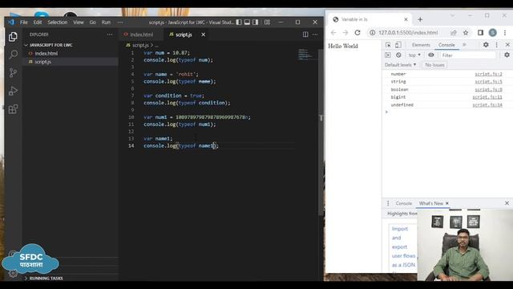Toggle Chrome side panel icon
This screenshot has height=289, width=513.
(480, 32)
